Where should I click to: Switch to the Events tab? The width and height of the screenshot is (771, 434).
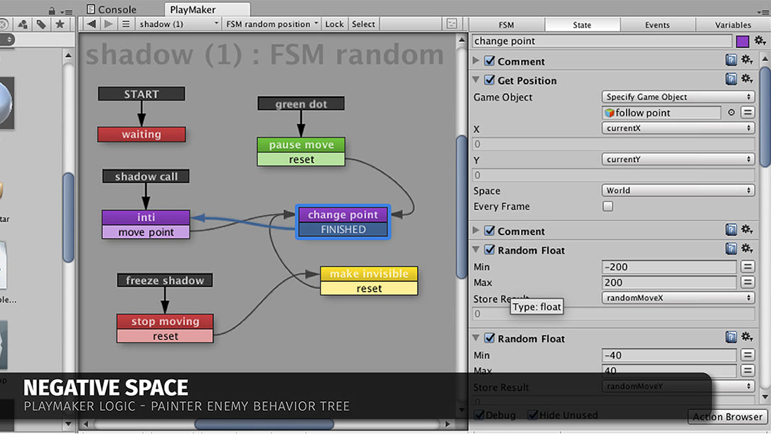tap(657, 25)
